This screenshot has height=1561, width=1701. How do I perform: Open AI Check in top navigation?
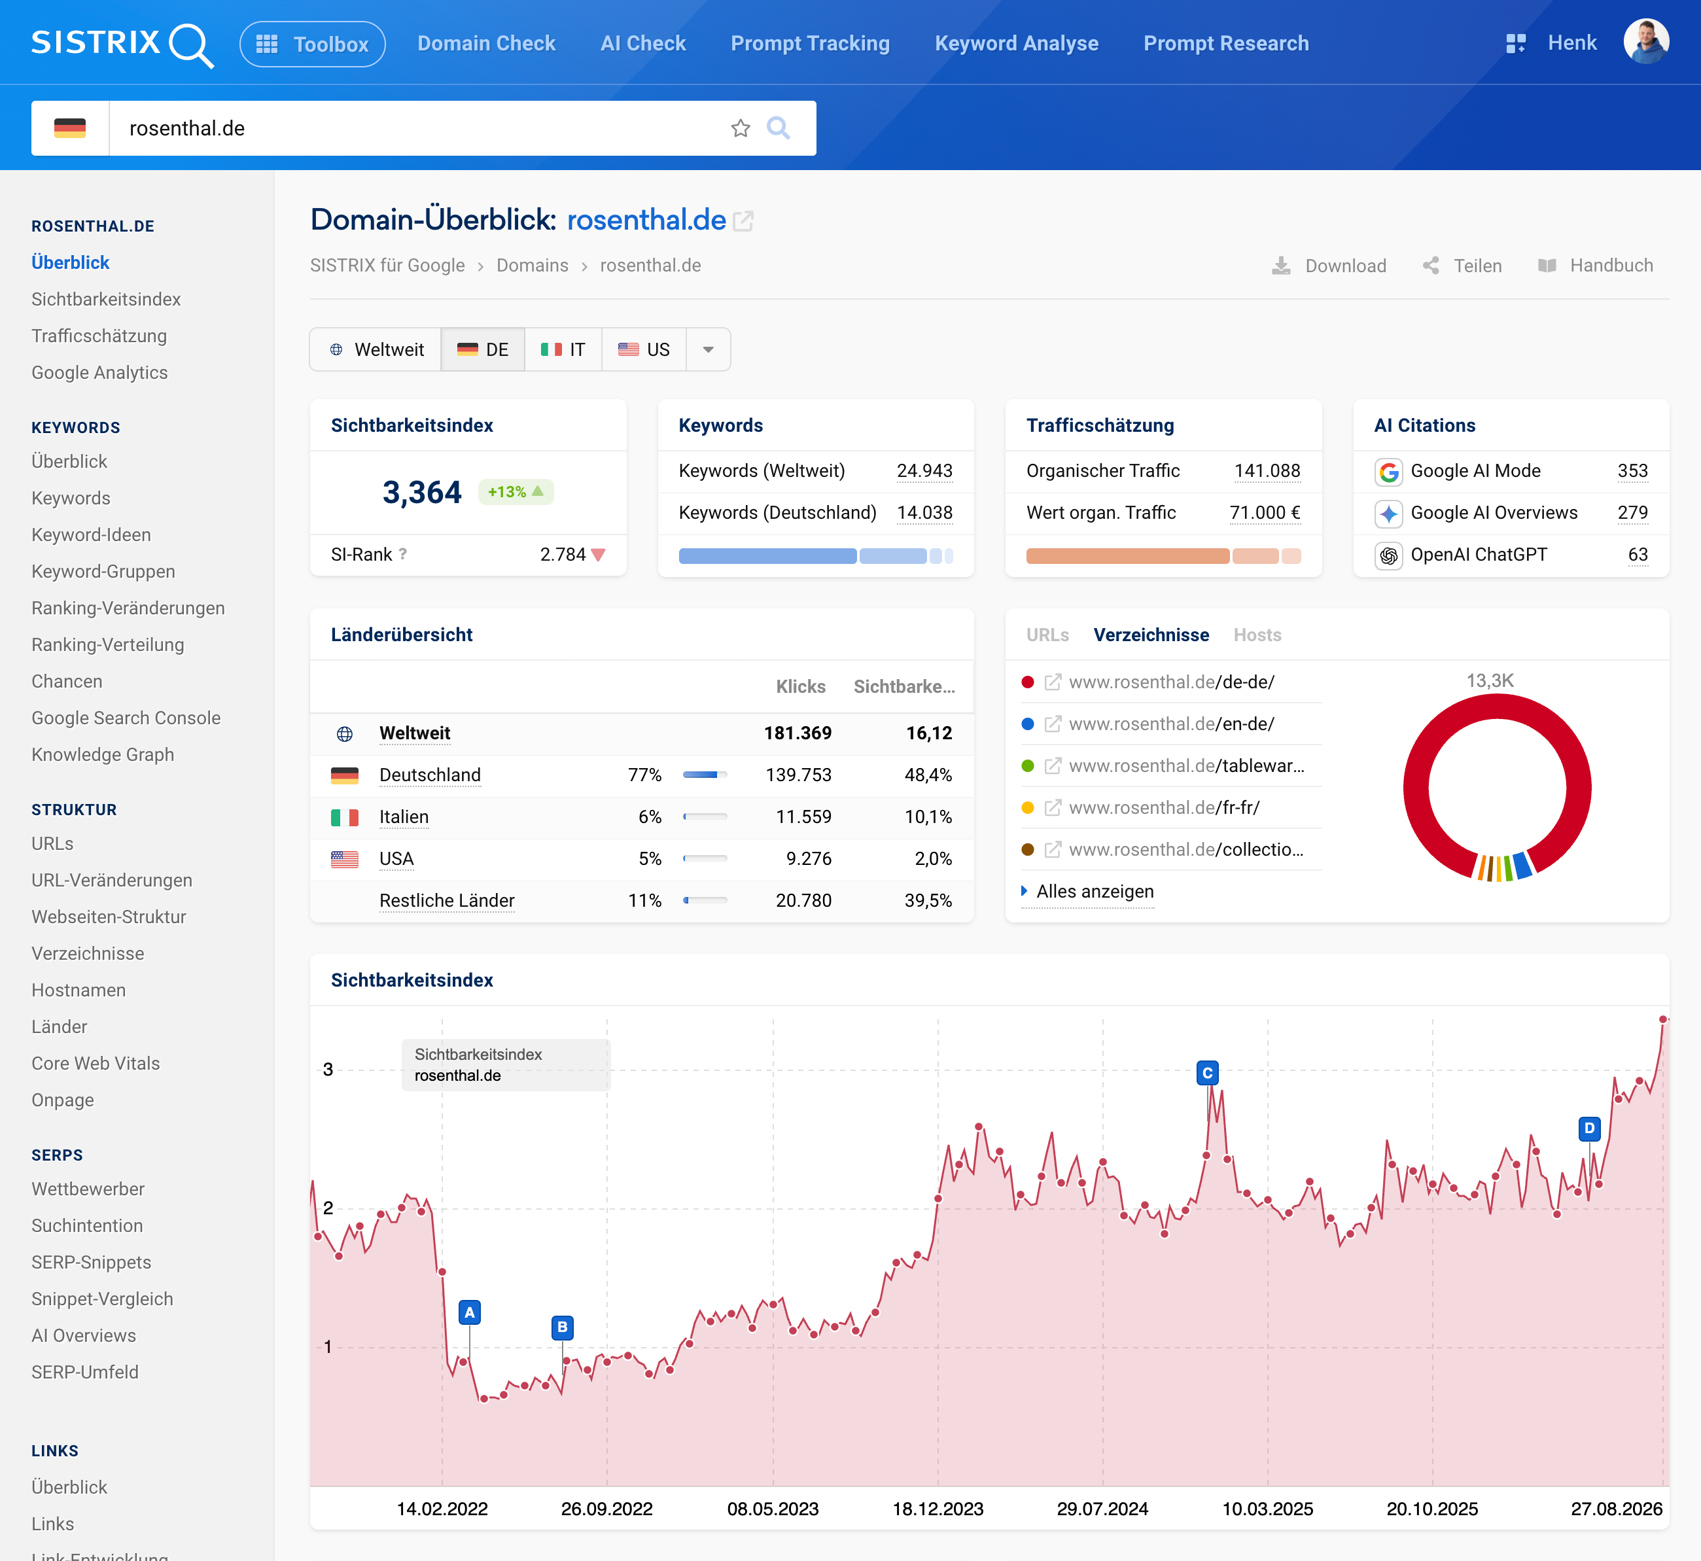644,43
